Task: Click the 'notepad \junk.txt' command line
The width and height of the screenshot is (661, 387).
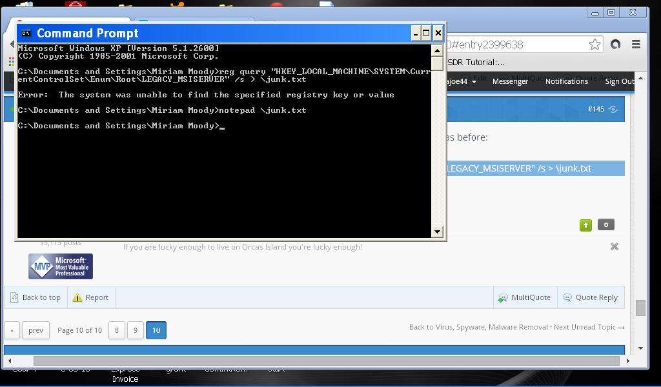Action: [x=162, y=110]
